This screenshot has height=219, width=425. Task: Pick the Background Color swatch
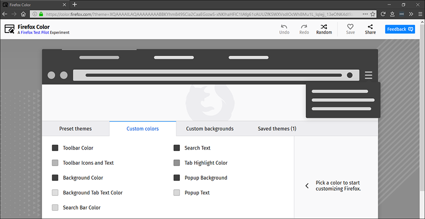tap(55, 178)
